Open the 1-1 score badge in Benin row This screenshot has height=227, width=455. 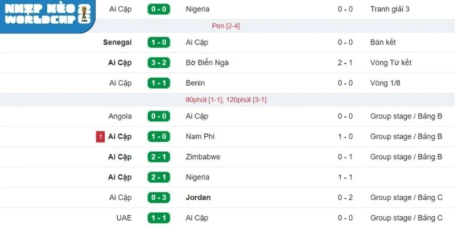(x=159, y=83)
